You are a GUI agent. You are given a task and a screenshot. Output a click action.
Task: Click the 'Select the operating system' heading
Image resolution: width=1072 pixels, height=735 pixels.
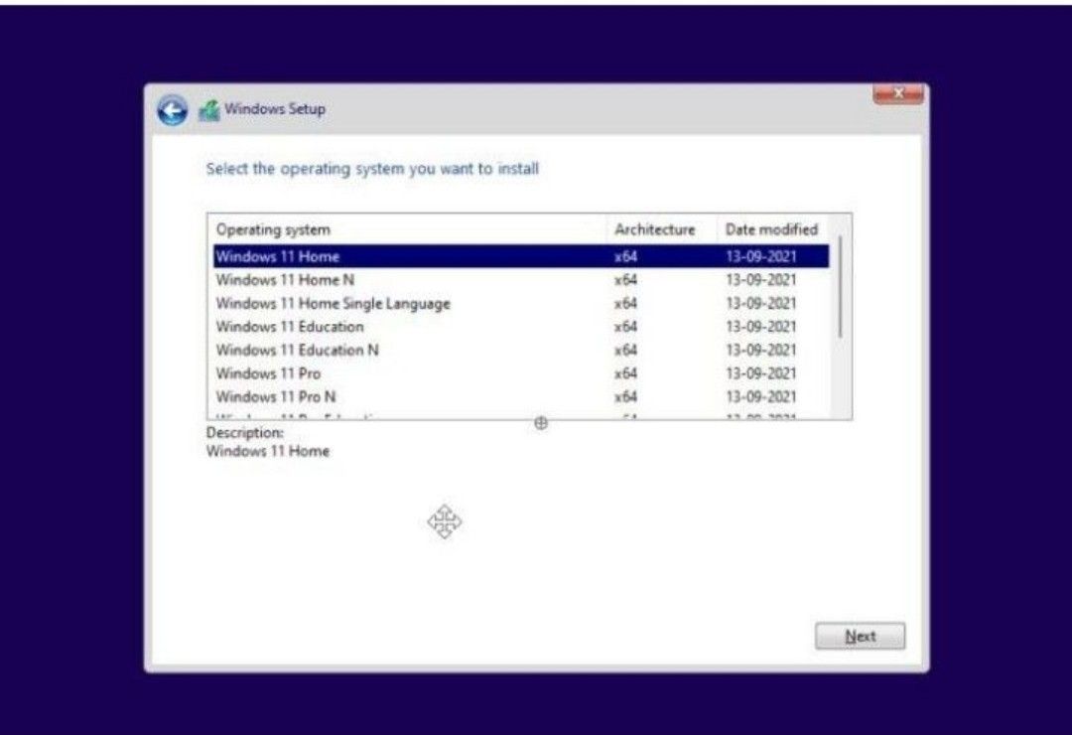point(372,169)
